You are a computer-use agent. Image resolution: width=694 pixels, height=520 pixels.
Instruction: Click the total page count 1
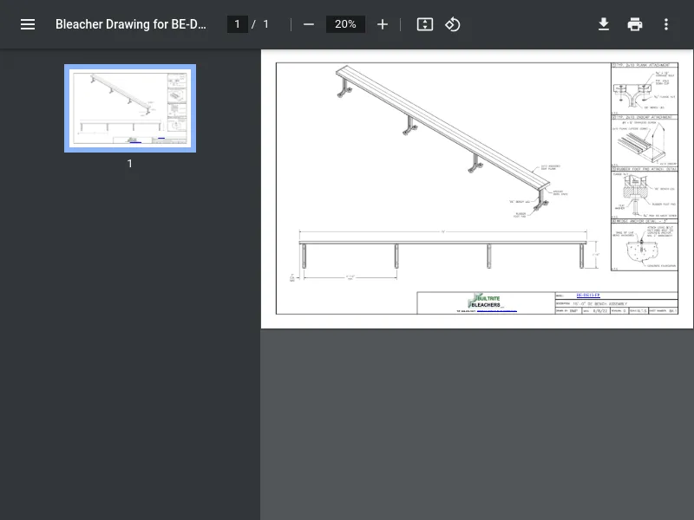(265, 24)
